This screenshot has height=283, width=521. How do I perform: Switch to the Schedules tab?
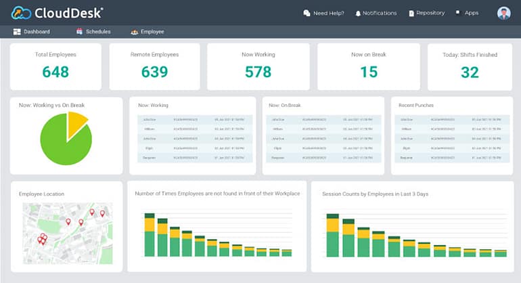click(97, 32)
